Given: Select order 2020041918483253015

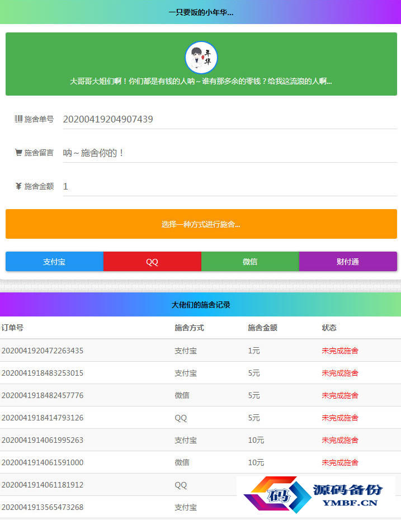Looking at the screenshot, I should click(43, 373).
